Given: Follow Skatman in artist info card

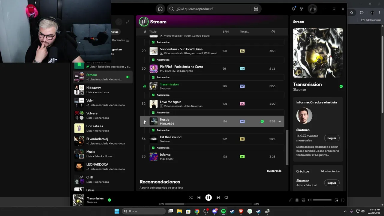Looking at the screenshot, I should coord(332,138).
